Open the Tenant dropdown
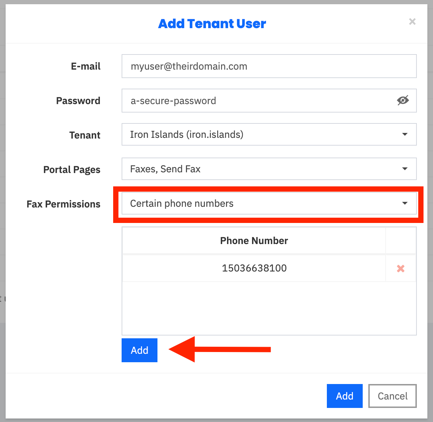Screen dimensions: 433x422 pos(269,134)
